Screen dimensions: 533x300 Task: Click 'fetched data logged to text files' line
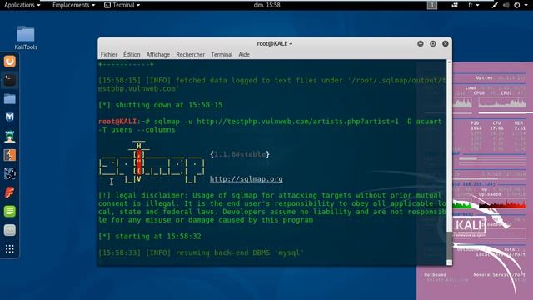[x=271, y=81]
